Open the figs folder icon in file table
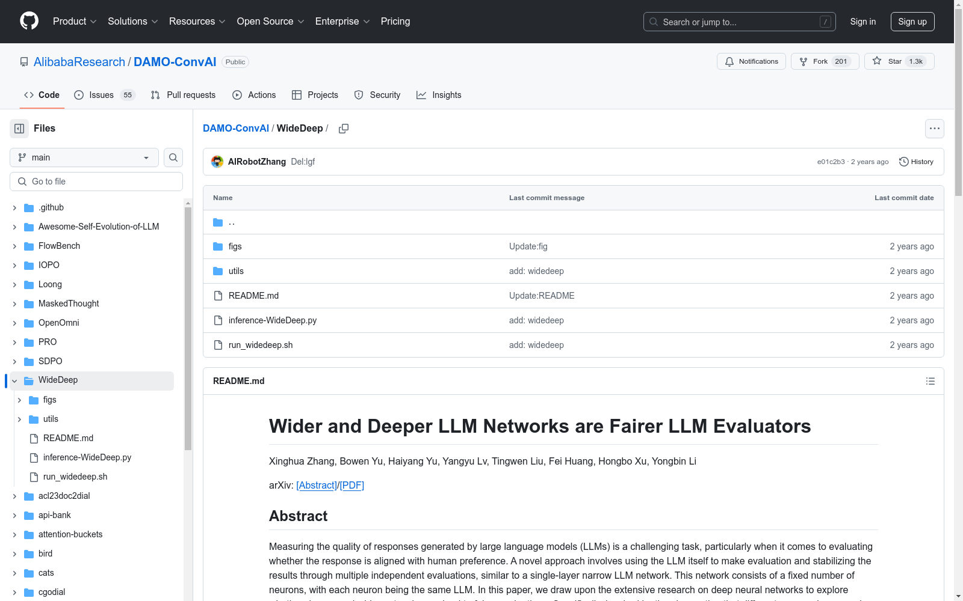 pos(218,246)
